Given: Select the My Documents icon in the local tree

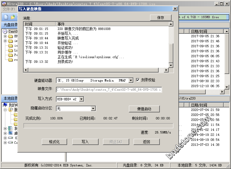Looking at the screenshot, I should click(10, 129).
